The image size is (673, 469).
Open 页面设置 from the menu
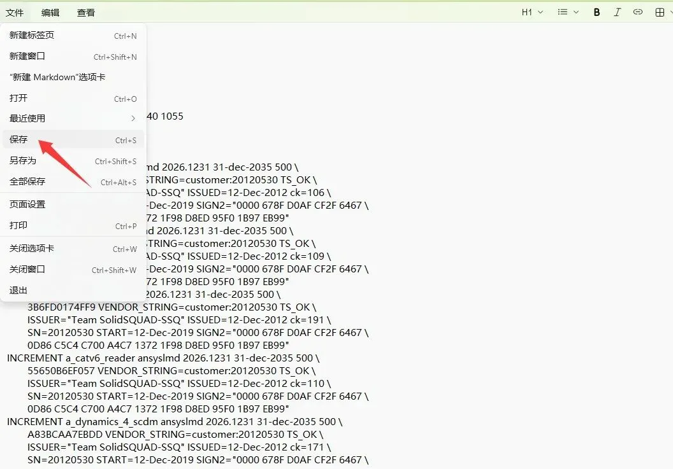tap(73, 204)
